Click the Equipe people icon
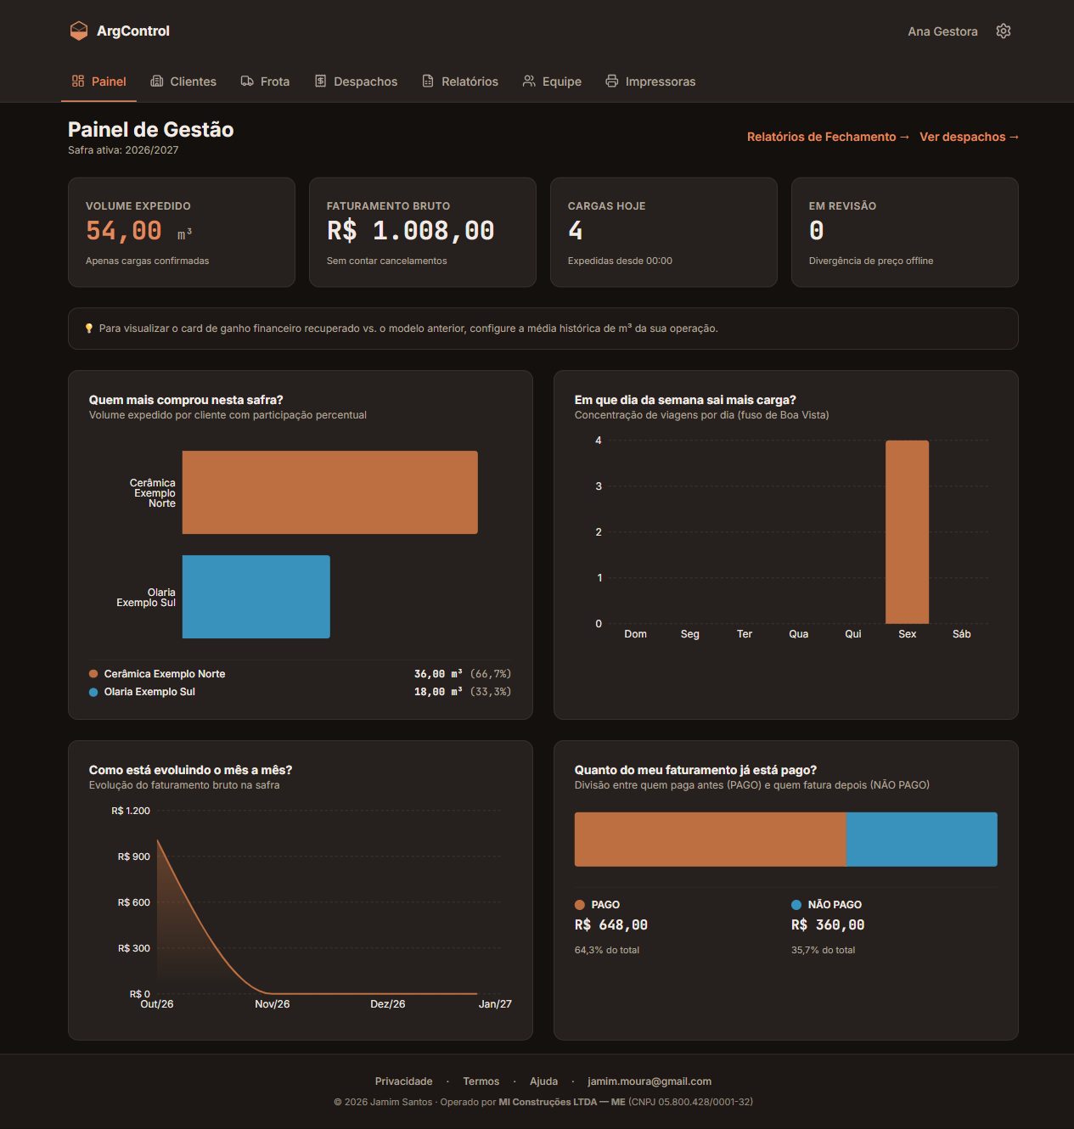 coord(529,81)
